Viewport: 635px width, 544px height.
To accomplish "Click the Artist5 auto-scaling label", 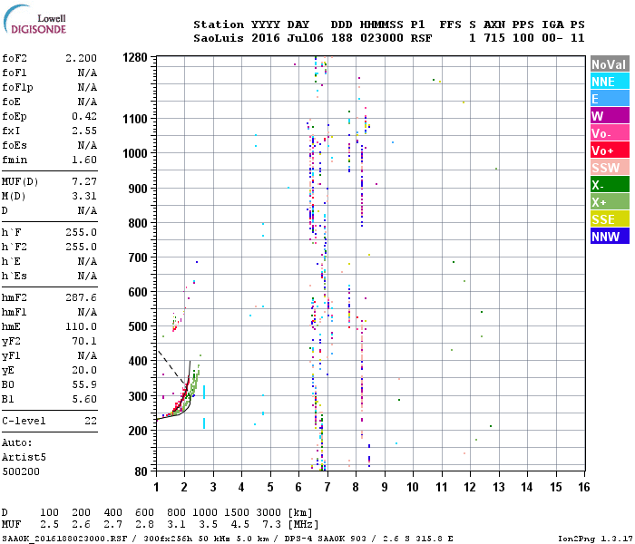I will point(24,457).
